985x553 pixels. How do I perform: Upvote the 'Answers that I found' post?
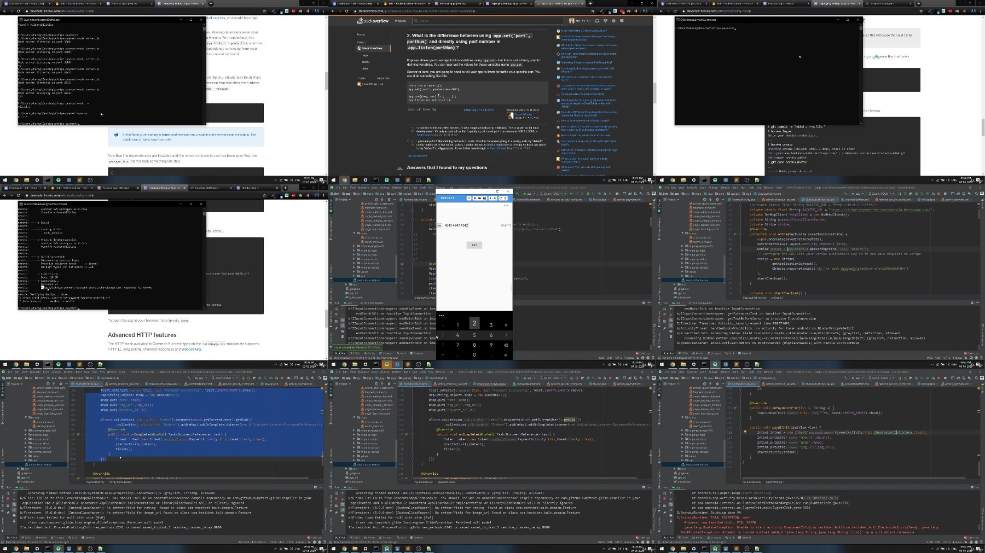click(x=400, y=168)
